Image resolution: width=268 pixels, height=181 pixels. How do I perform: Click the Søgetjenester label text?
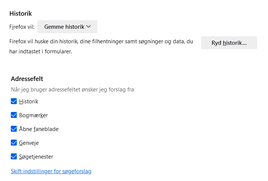pyautogui.click(x=36, y=157)
